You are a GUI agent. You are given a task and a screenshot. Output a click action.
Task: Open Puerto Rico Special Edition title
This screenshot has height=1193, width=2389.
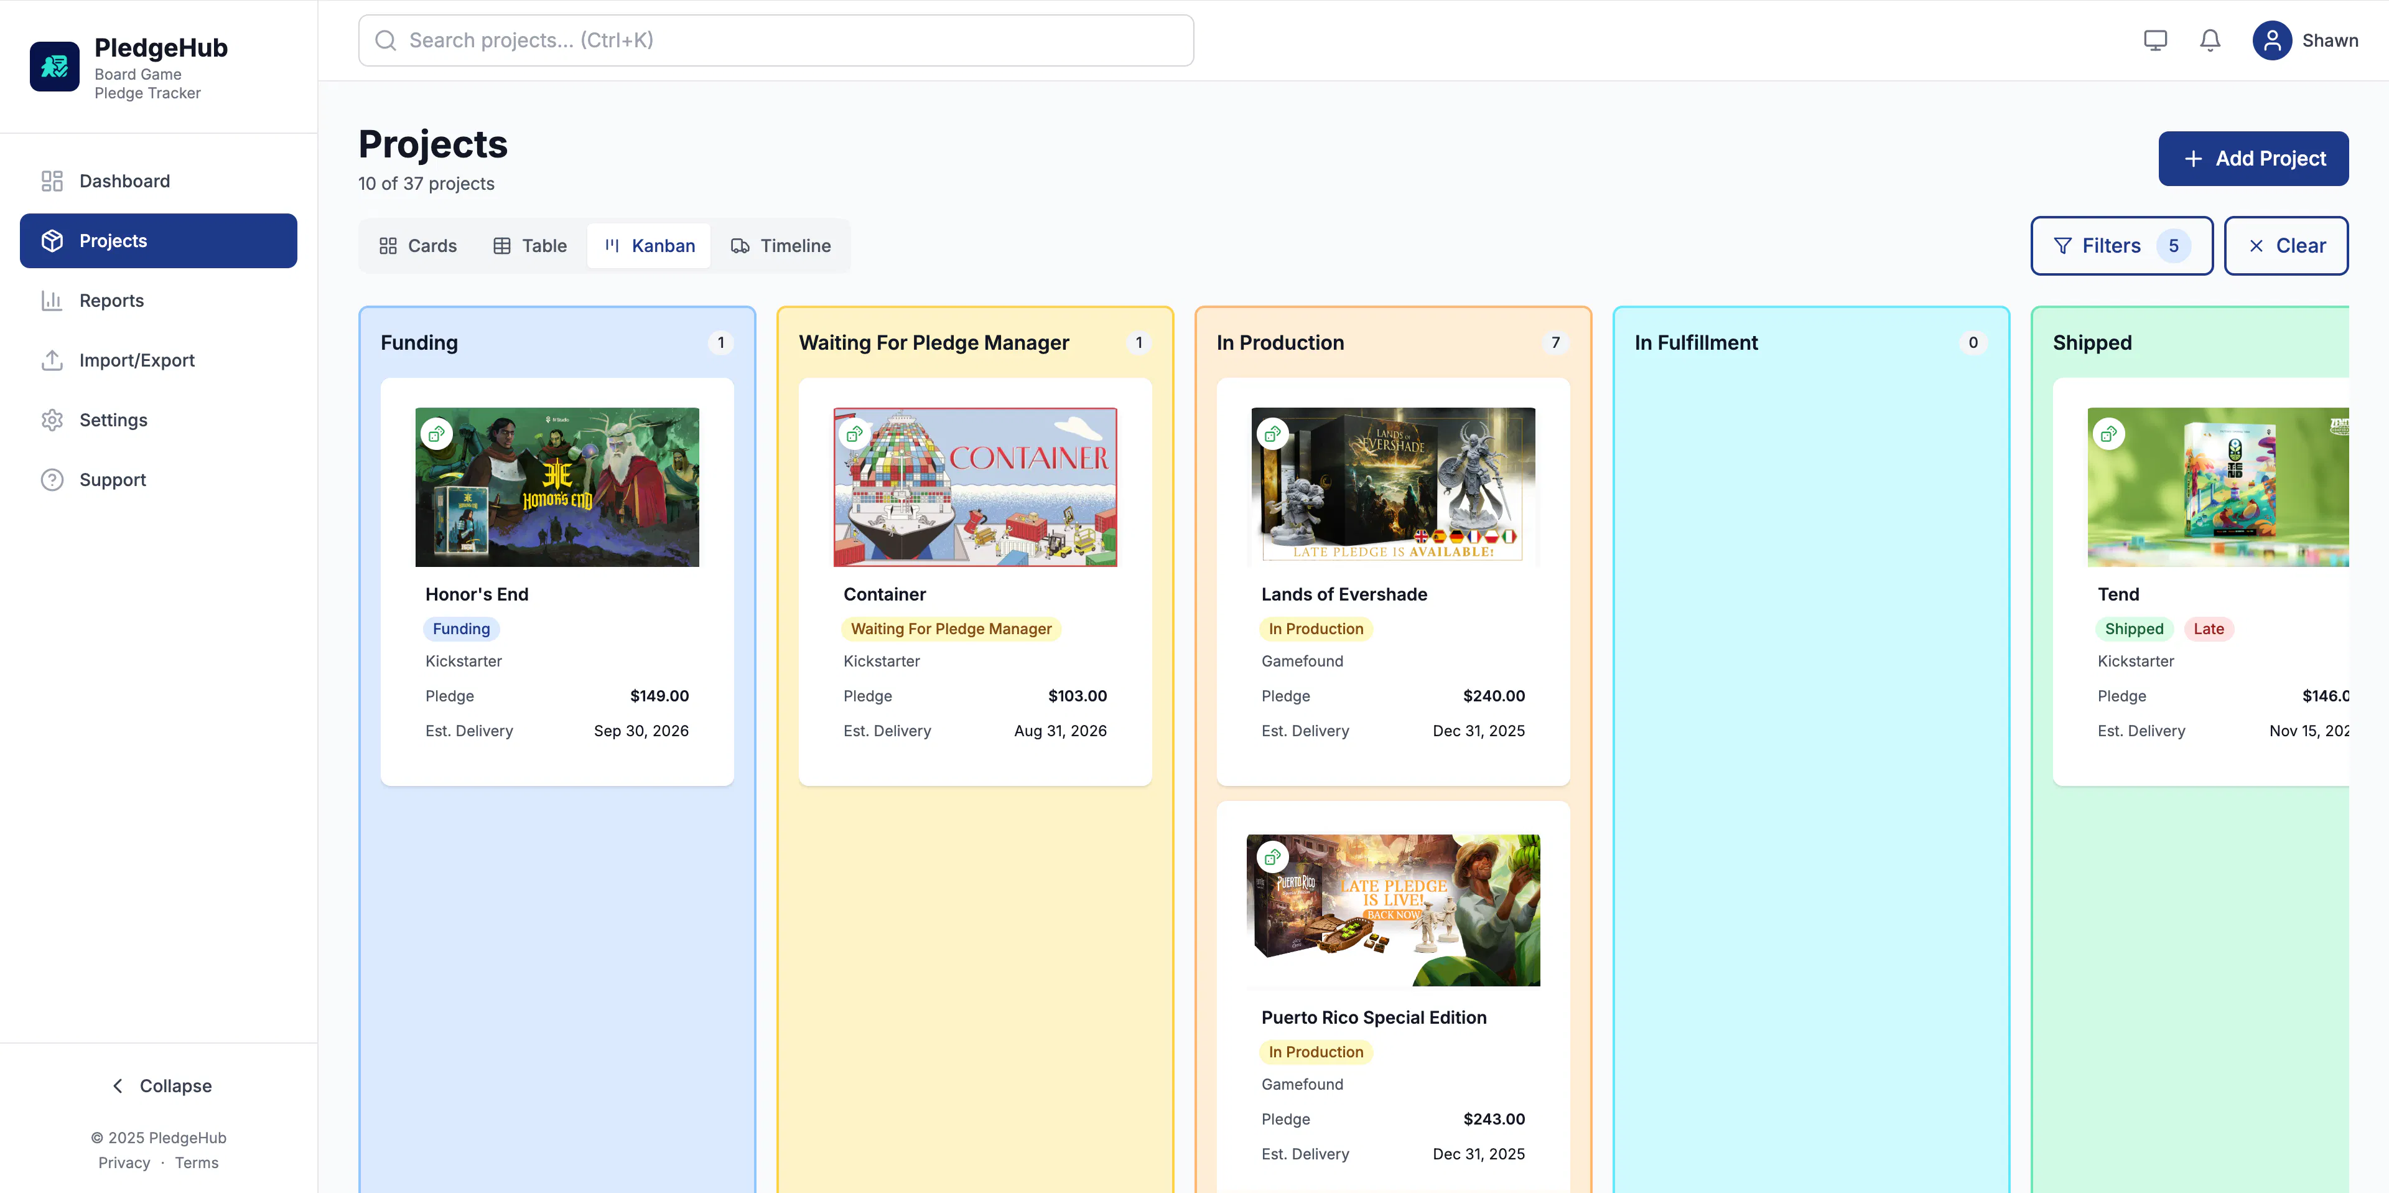[1374, 1018]
